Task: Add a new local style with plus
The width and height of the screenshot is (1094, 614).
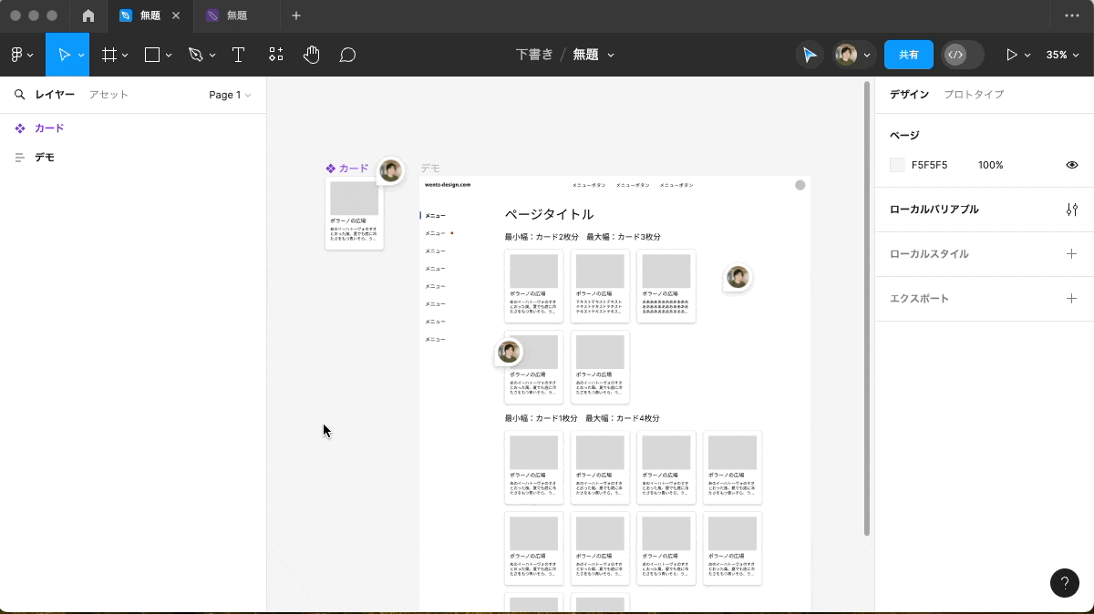Action: (1071, 254)
